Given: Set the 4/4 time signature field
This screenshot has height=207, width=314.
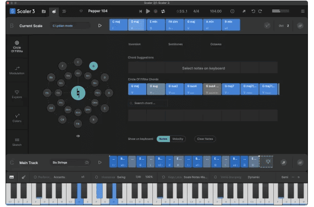Looking at the screenshot, I should pyautogui.click(x=196, y=11).
